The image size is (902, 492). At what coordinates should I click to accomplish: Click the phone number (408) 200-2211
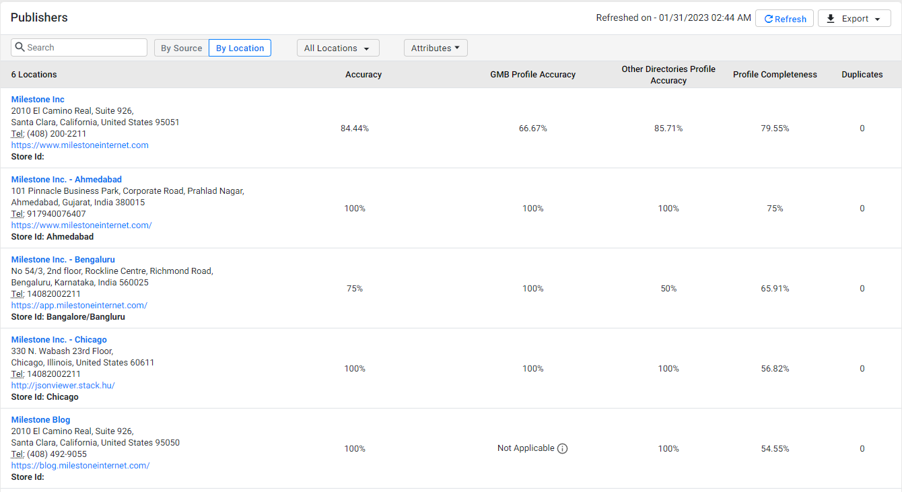pos(57,134)
